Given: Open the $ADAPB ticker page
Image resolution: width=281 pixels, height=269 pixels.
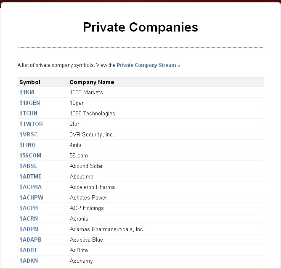Looking at the screenshot, I should pyautogui.click(x=30, y=240).
